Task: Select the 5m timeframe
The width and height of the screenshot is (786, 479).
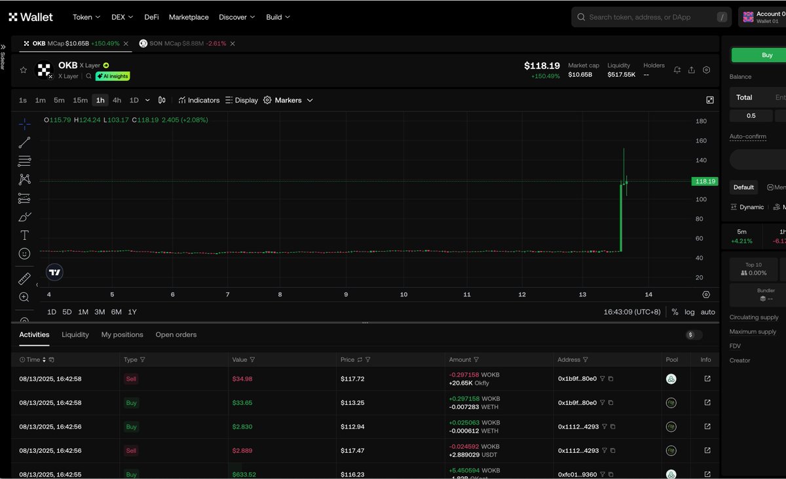Action: tap(59, 100)
